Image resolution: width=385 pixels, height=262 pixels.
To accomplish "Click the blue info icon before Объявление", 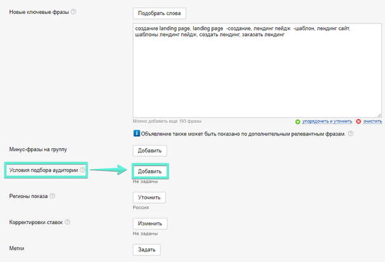I will click(136, 134).
